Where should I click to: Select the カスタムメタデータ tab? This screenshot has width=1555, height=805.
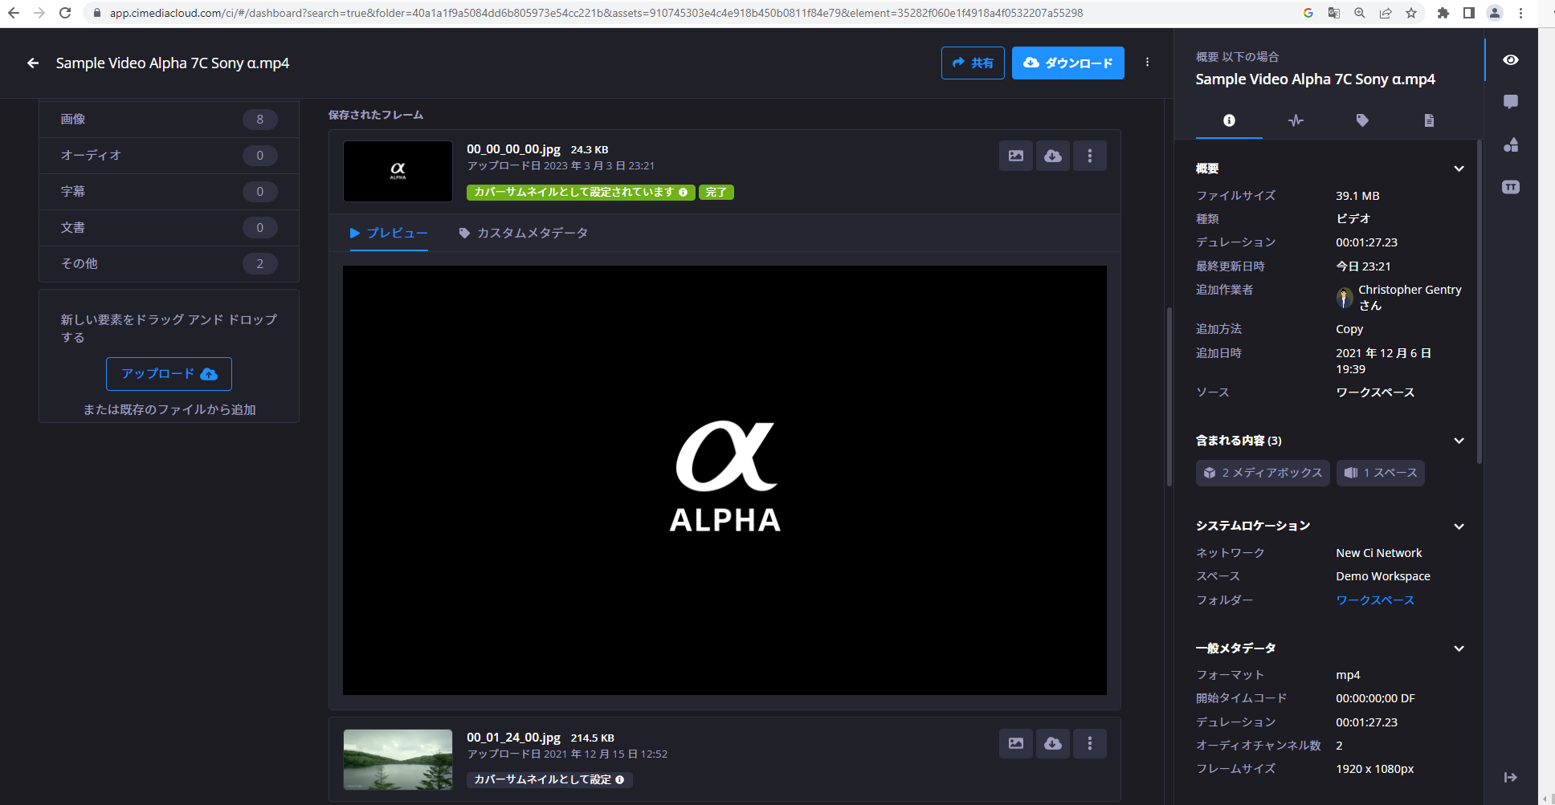point(523,233)
